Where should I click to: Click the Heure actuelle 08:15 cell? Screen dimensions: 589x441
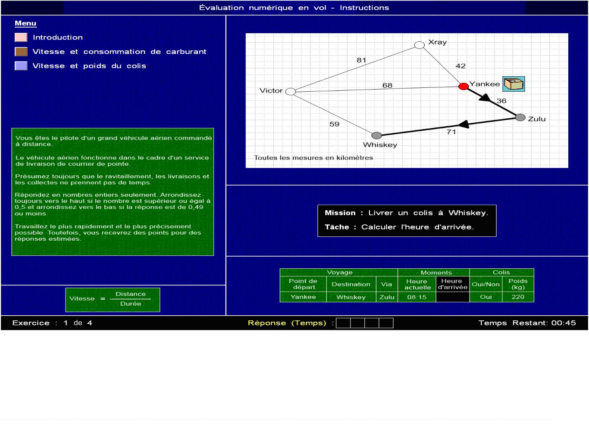(417, 297)
